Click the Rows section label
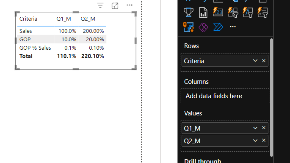 click(x=191, y=46)
